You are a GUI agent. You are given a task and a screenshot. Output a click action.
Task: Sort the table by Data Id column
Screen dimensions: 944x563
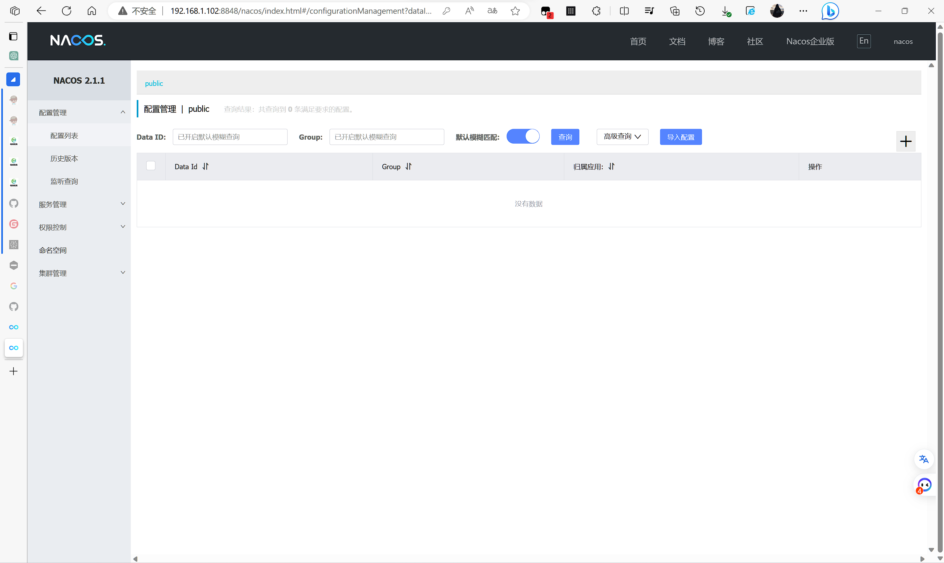(x=205, y=167)
